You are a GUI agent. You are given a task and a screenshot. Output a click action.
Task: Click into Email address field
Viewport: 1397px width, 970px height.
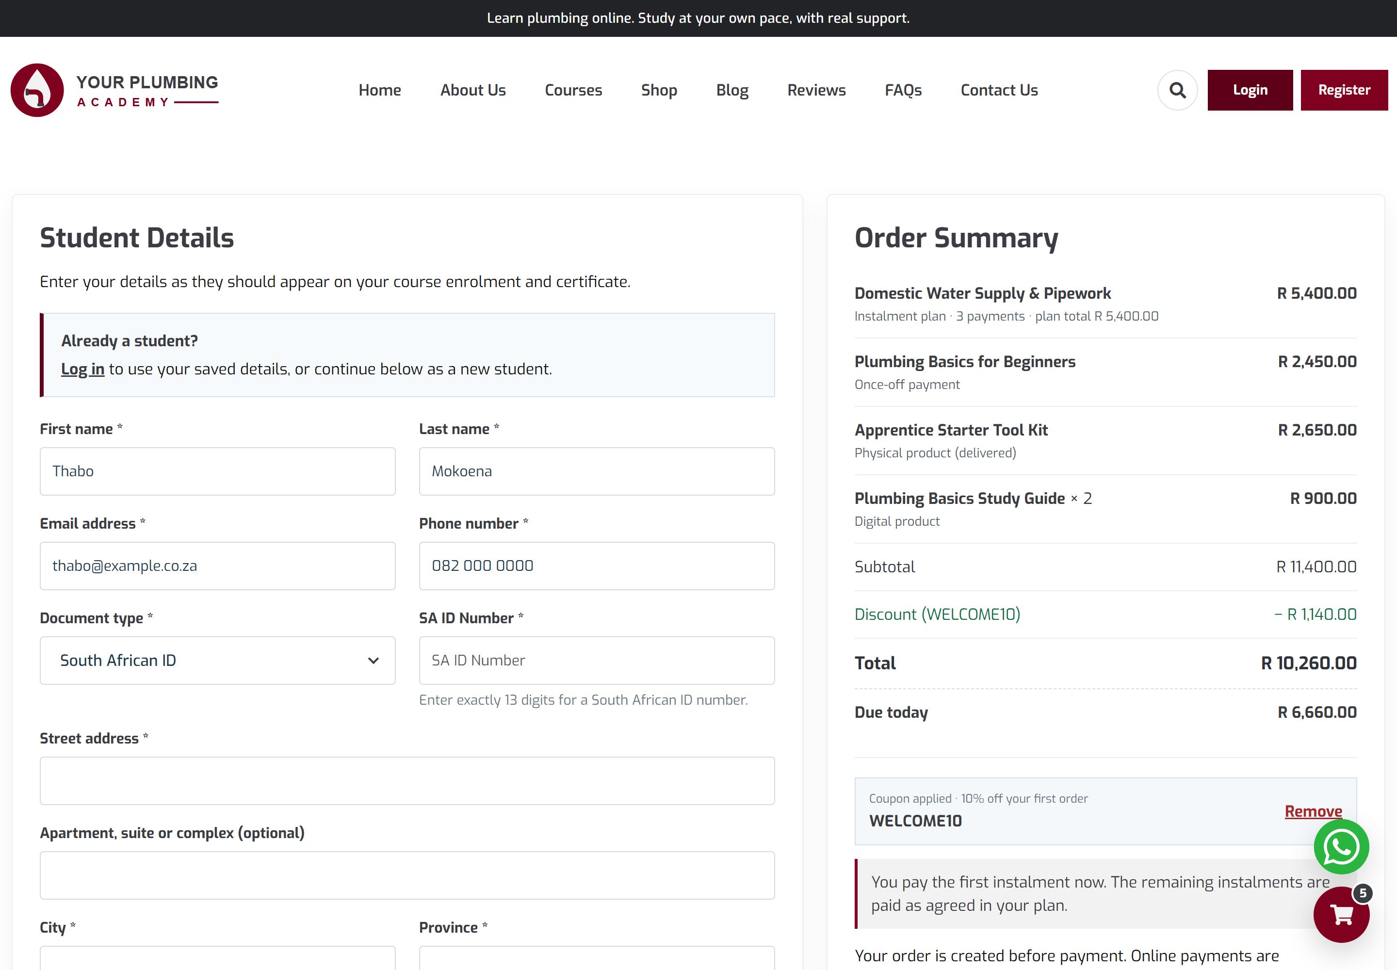click(x=218, y=566)
